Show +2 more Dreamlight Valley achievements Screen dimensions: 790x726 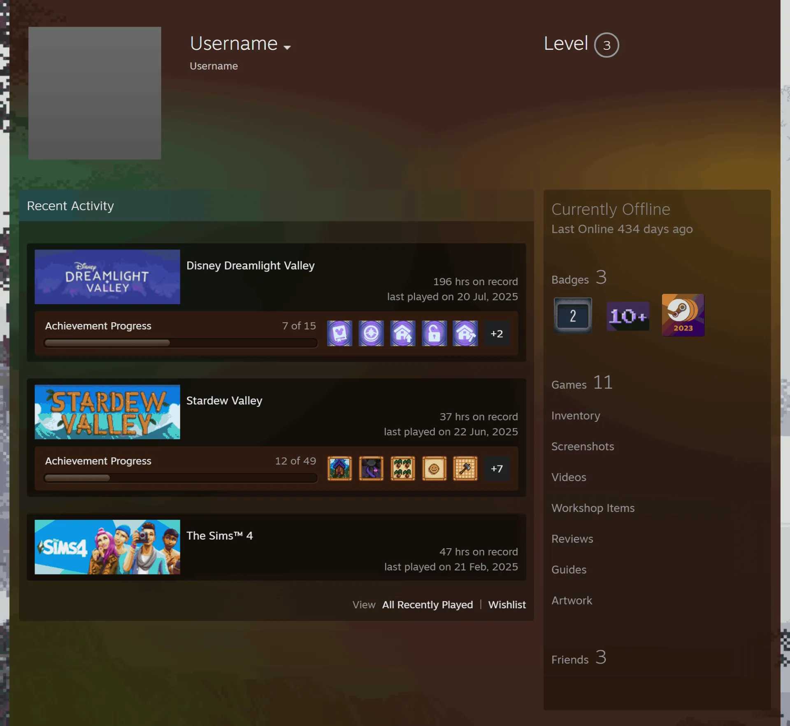(497, 333)
